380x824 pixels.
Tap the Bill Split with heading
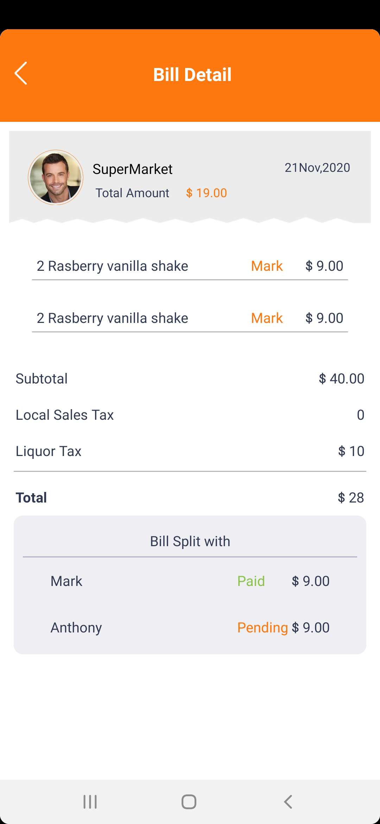(x=190, y=541)
